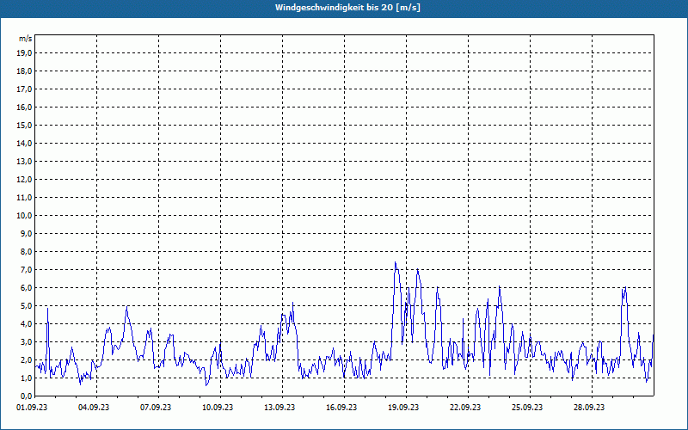This screenshot has height=430, width=688.
Task: Select the date label '28.09.23'
Action: (x=589, y=407)
